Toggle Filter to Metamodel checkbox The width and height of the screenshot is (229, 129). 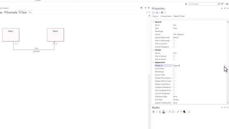coord(174,40)
